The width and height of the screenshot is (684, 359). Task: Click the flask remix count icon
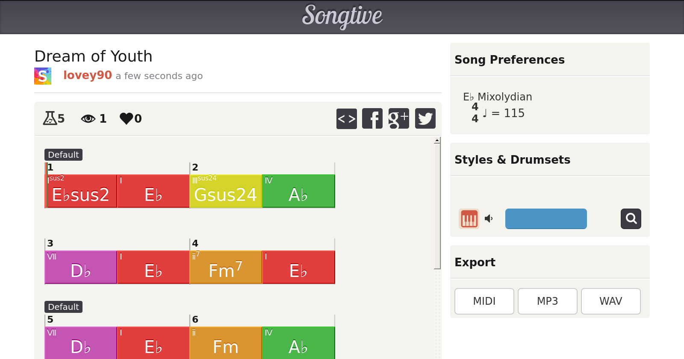pyautogui.click(x=50, y=118)
